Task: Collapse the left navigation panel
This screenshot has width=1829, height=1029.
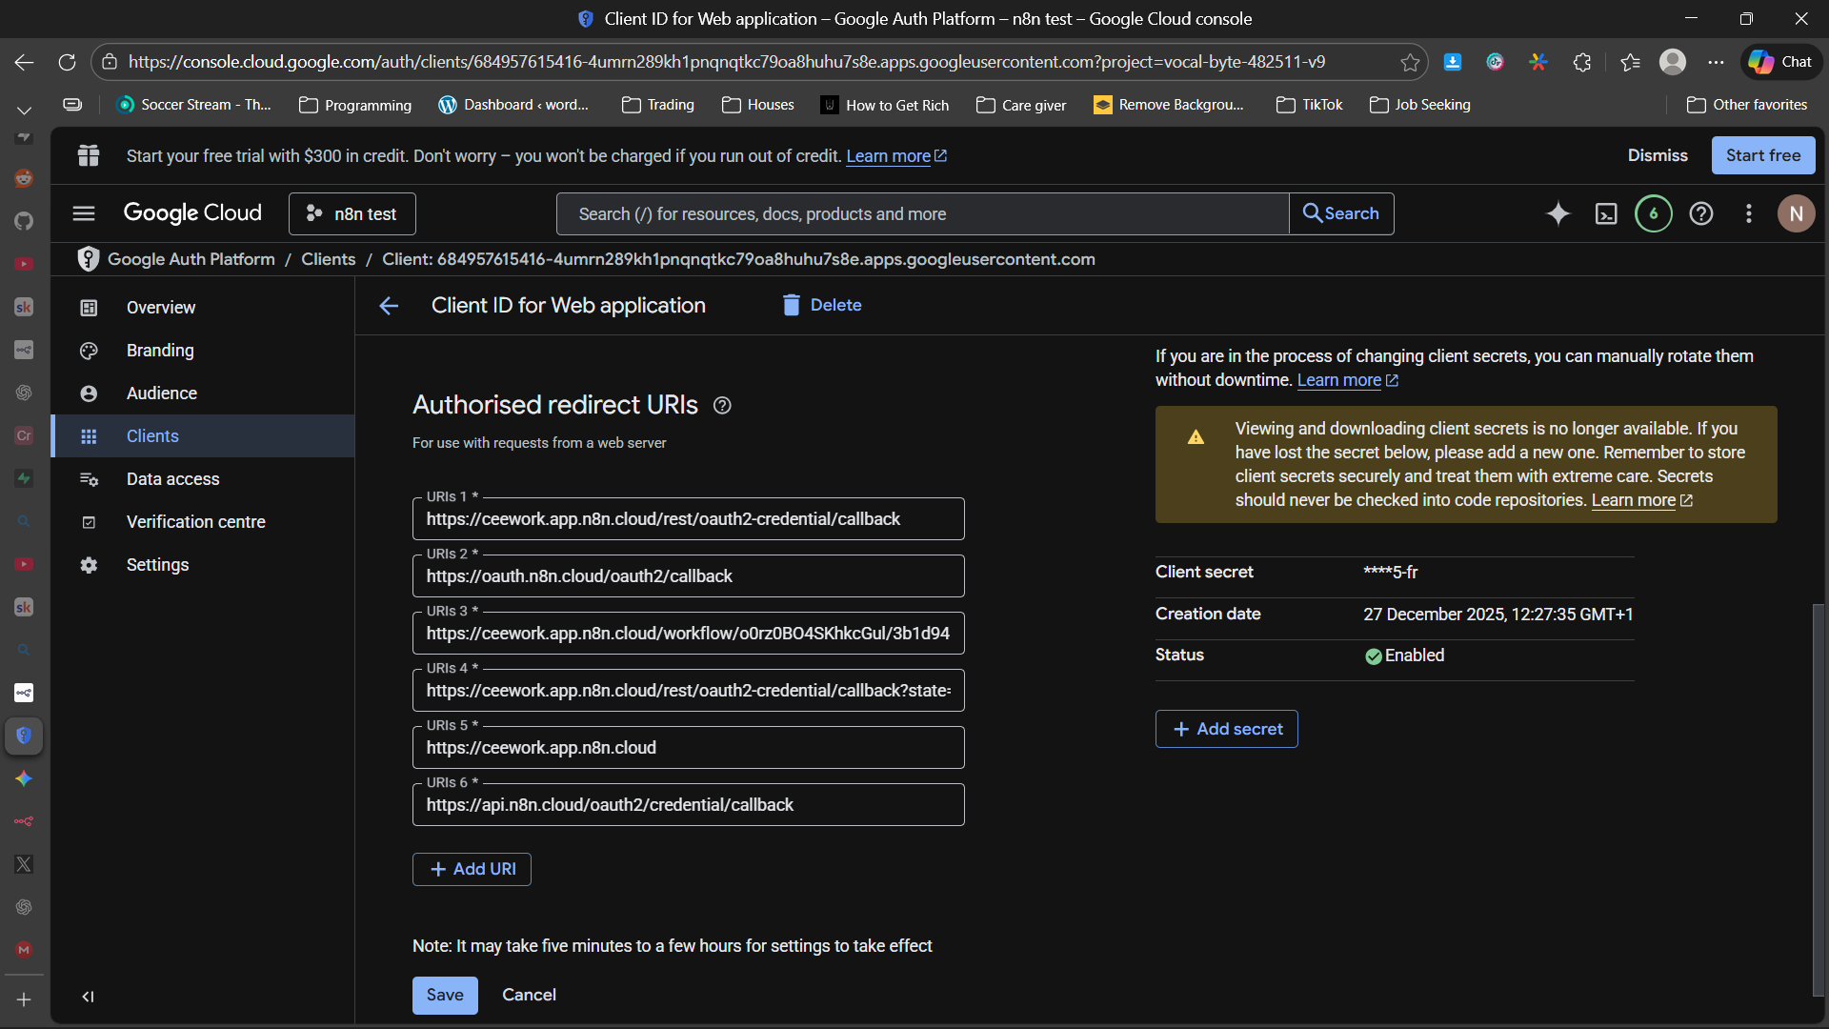Action: 88,997
